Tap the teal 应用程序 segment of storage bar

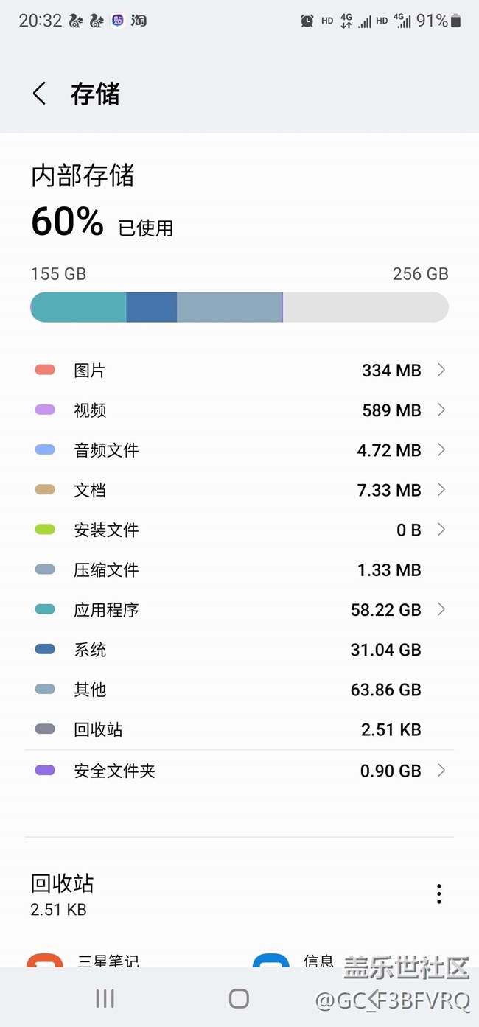tap(79, 307)
